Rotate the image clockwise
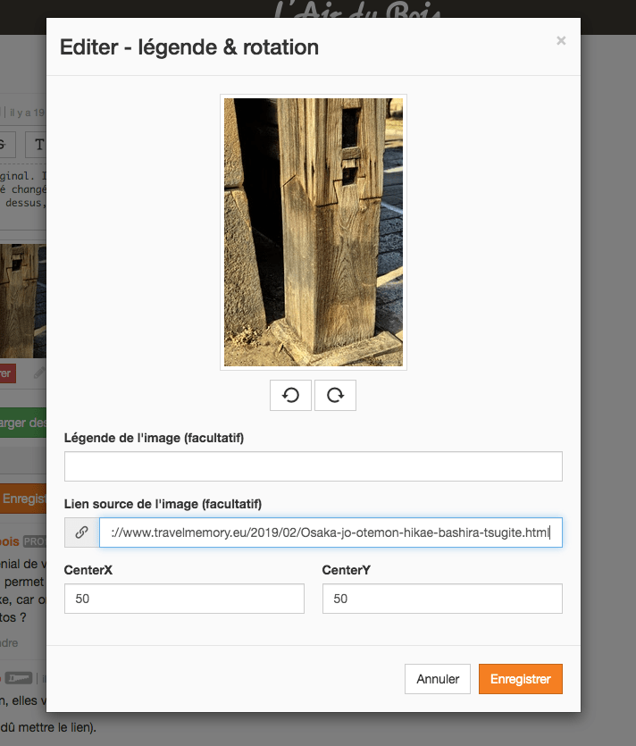636x746 pixels. click(335, 395)
